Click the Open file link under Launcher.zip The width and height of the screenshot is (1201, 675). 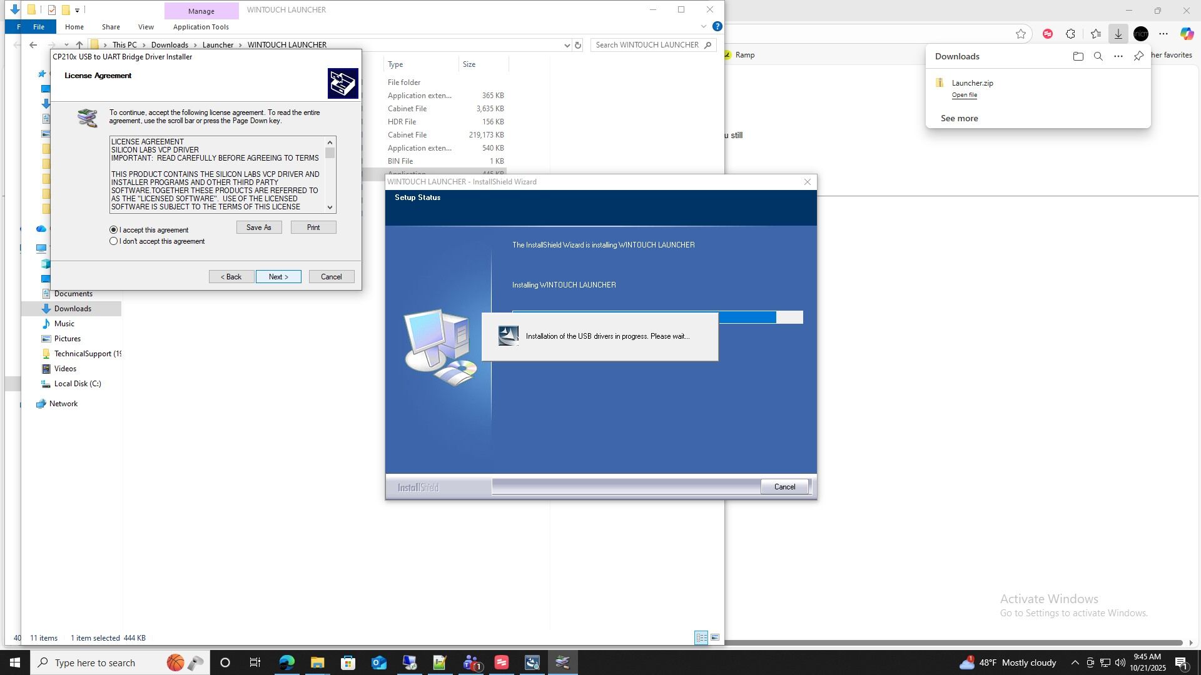pyautogui.click(x=964, y=95)
